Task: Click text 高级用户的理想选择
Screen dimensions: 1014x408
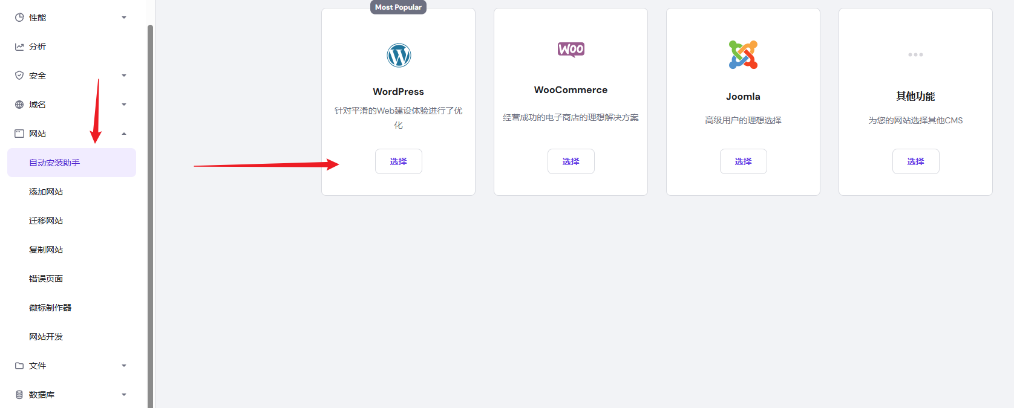Action: tap(744, 120)
